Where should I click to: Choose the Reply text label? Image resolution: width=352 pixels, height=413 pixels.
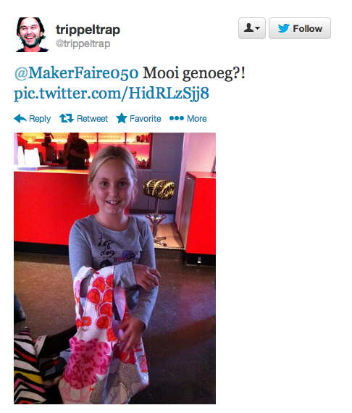40,119
